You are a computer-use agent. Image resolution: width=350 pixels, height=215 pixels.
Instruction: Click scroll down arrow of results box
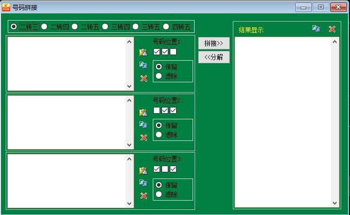coord(335,203)
